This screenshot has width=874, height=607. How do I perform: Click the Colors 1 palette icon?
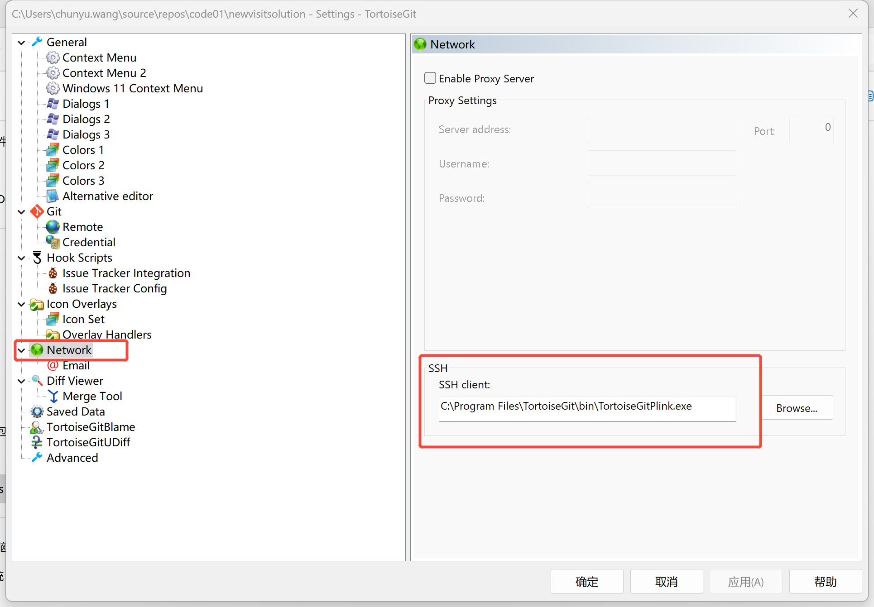coord(53,150)
